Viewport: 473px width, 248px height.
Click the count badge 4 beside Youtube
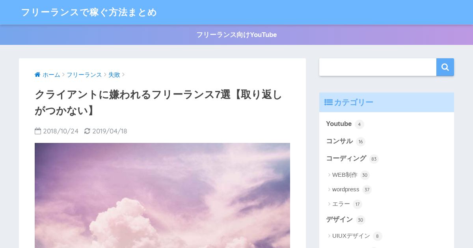pos(359,124)
